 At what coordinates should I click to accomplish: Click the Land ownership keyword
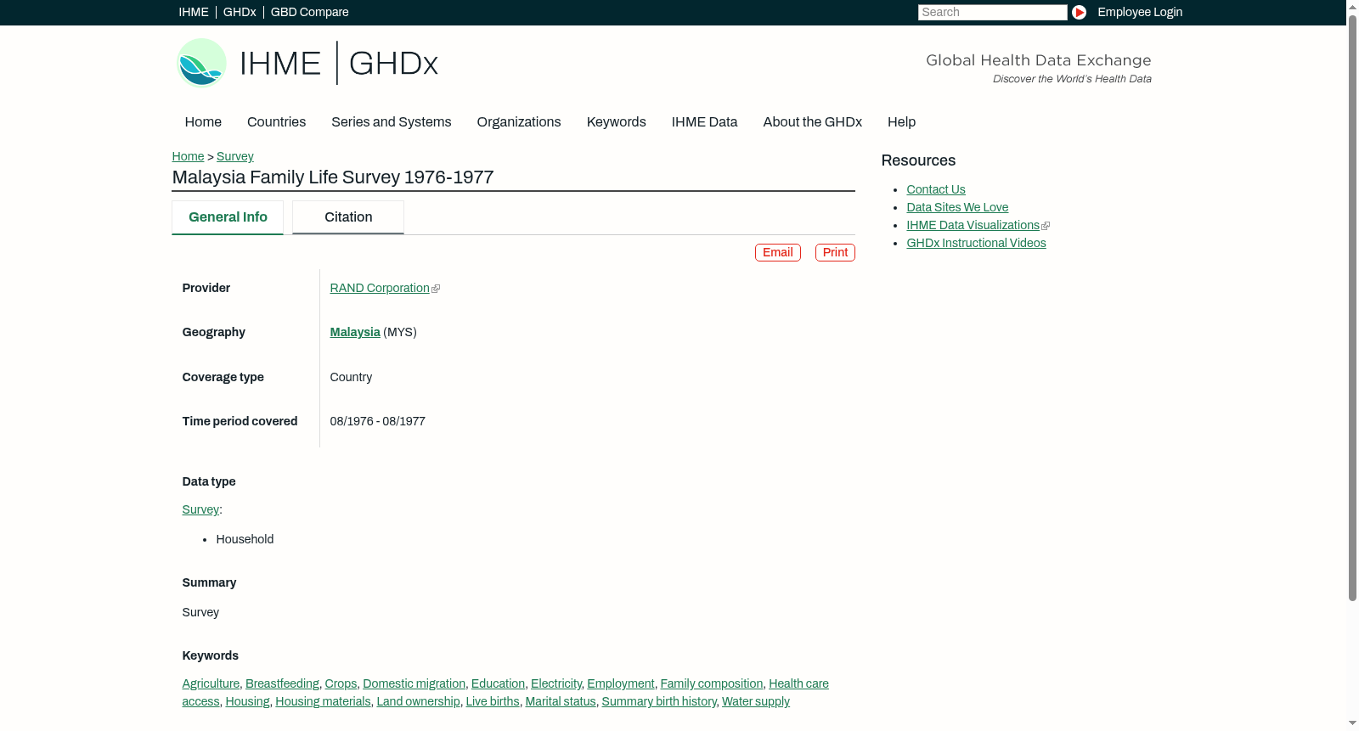pyautogui.click(x=418, y=702)
